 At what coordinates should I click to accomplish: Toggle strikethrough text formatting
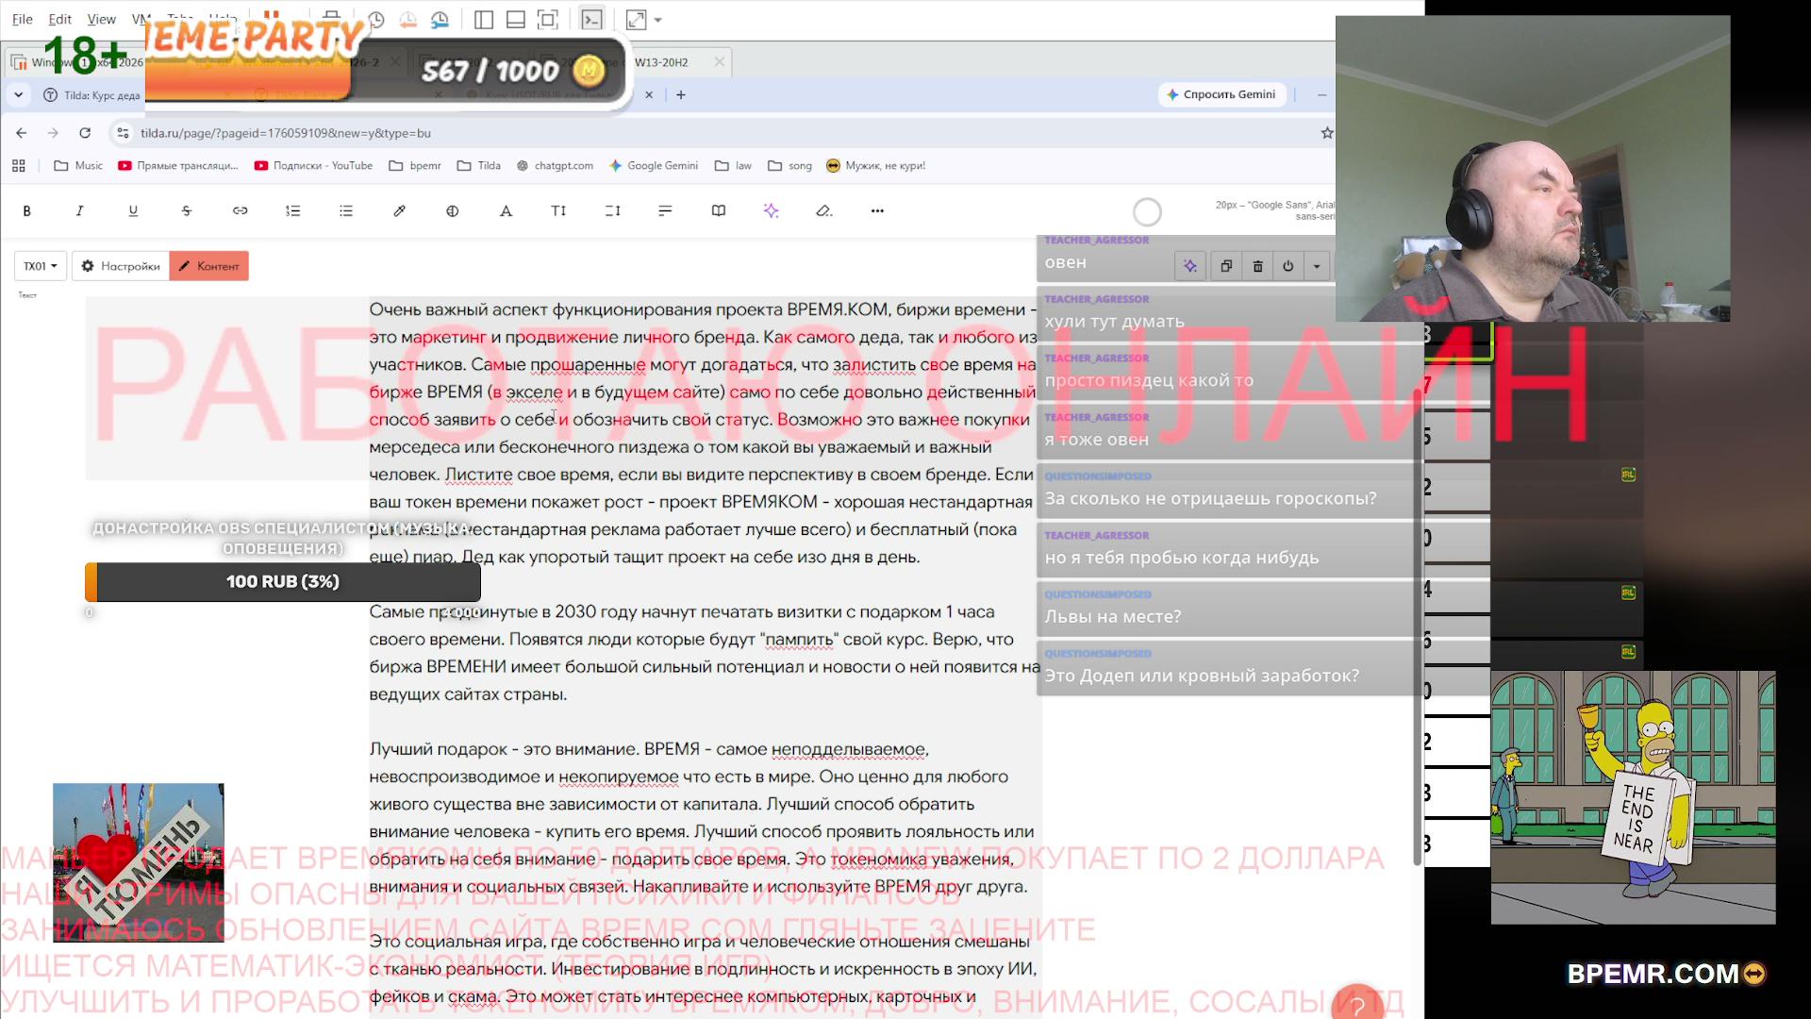click(x=187, y=211)
